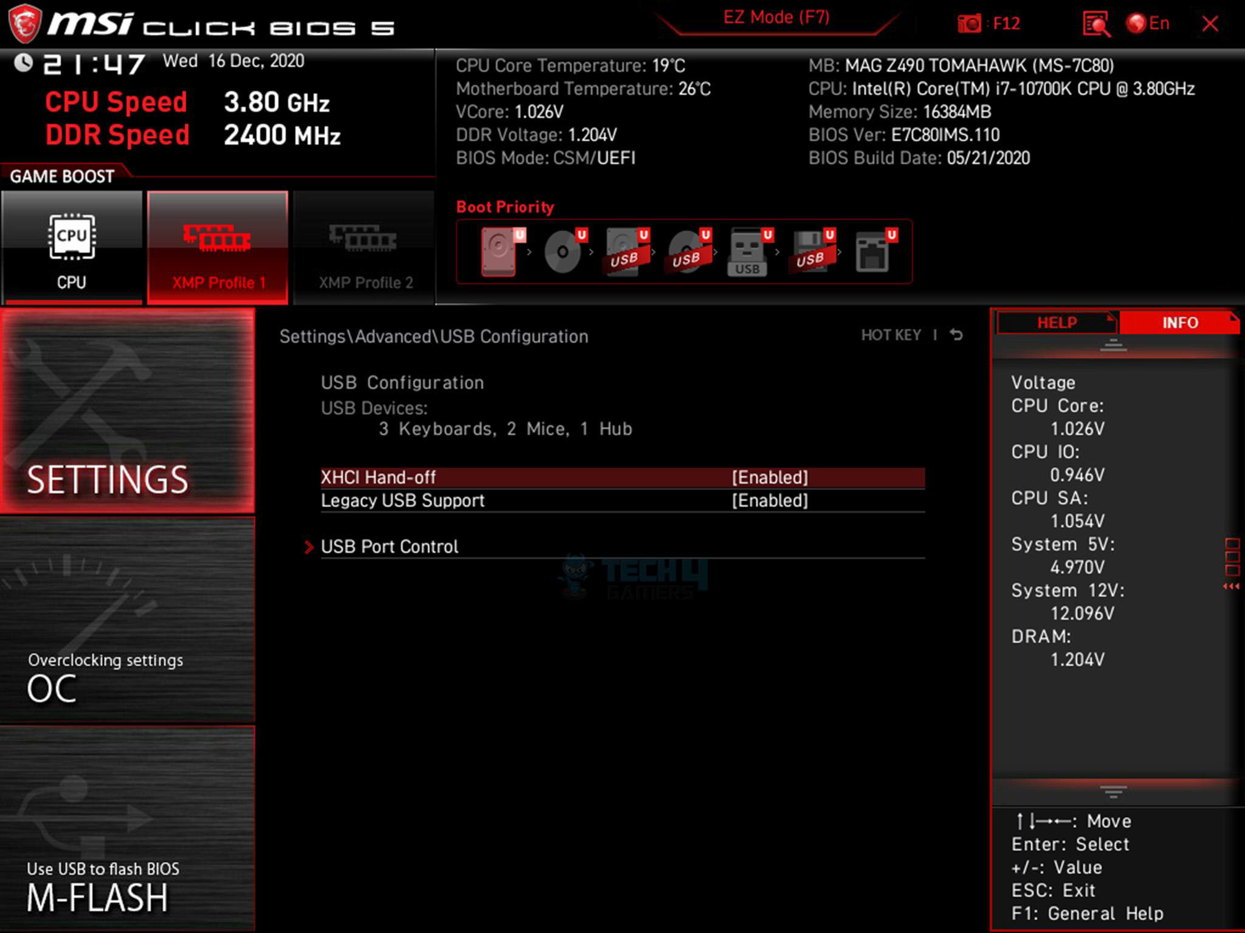Image resolution: width=1245 pixels, height=933 pixels.
Task: Change the Legacy USB Support [Enabled] value
Action: pyautogui.click(x=770, y=501)
